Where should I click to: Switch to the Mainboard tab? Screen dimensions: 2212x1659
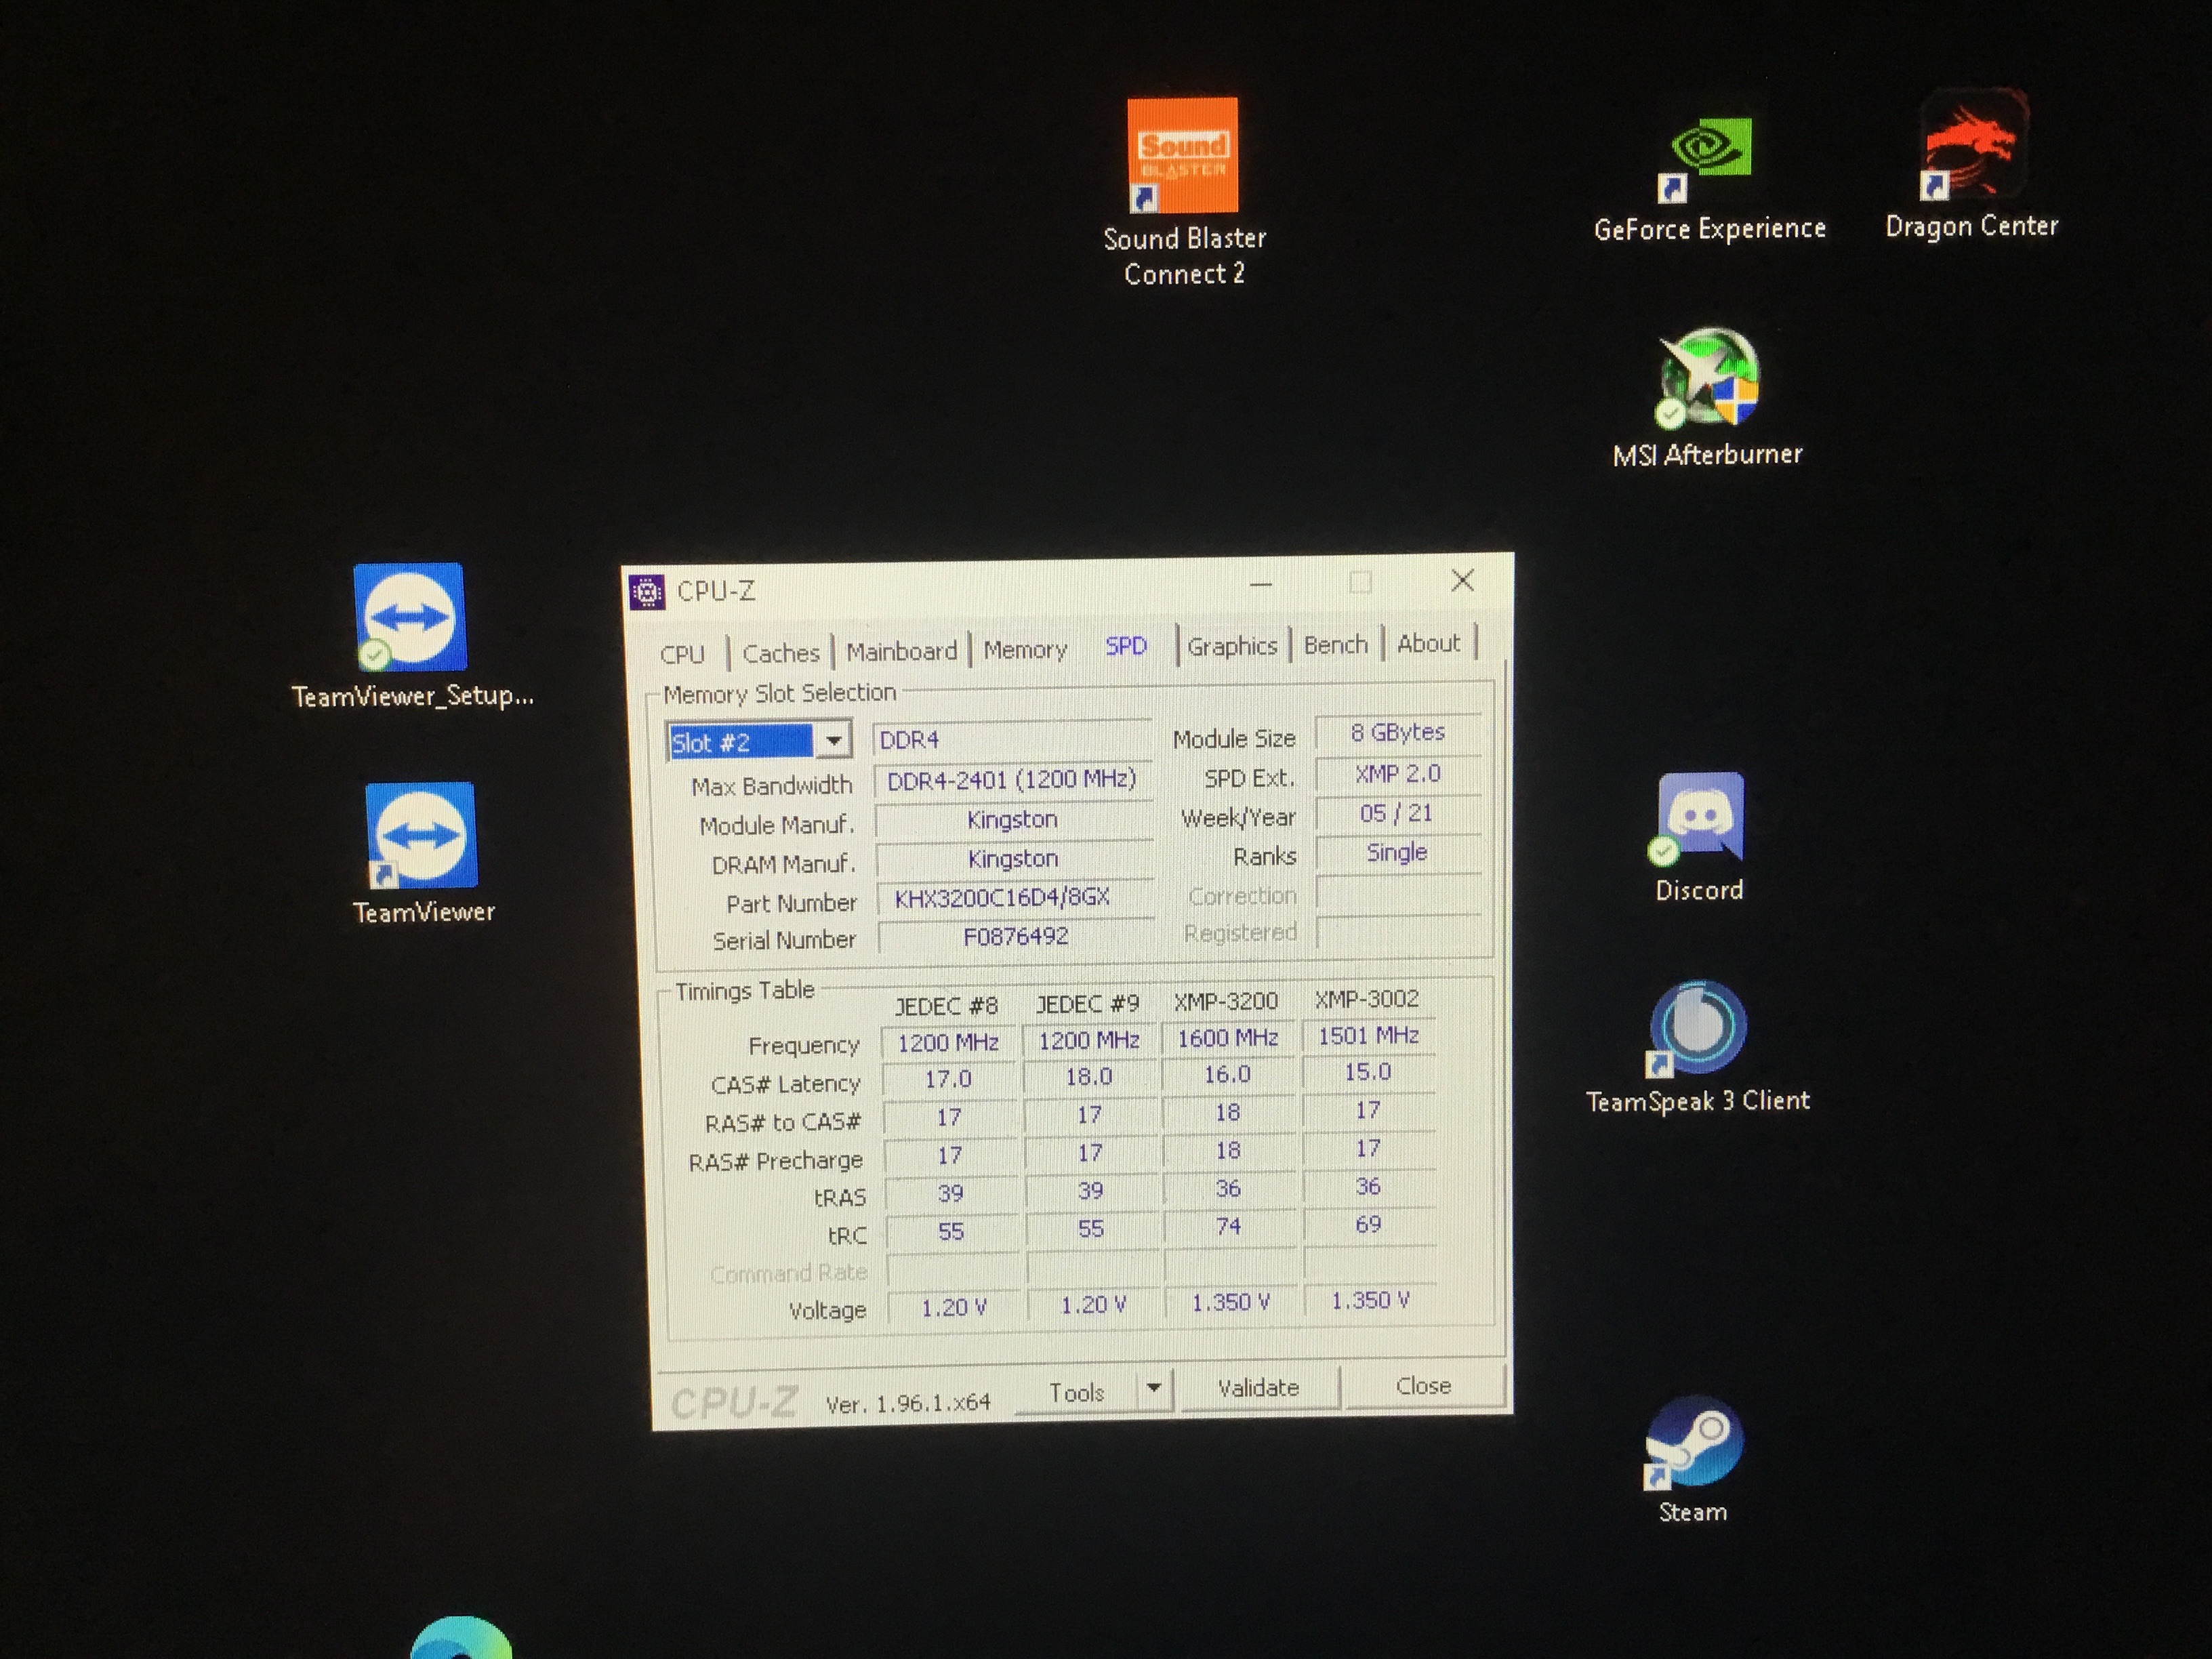tap(901, 652)
